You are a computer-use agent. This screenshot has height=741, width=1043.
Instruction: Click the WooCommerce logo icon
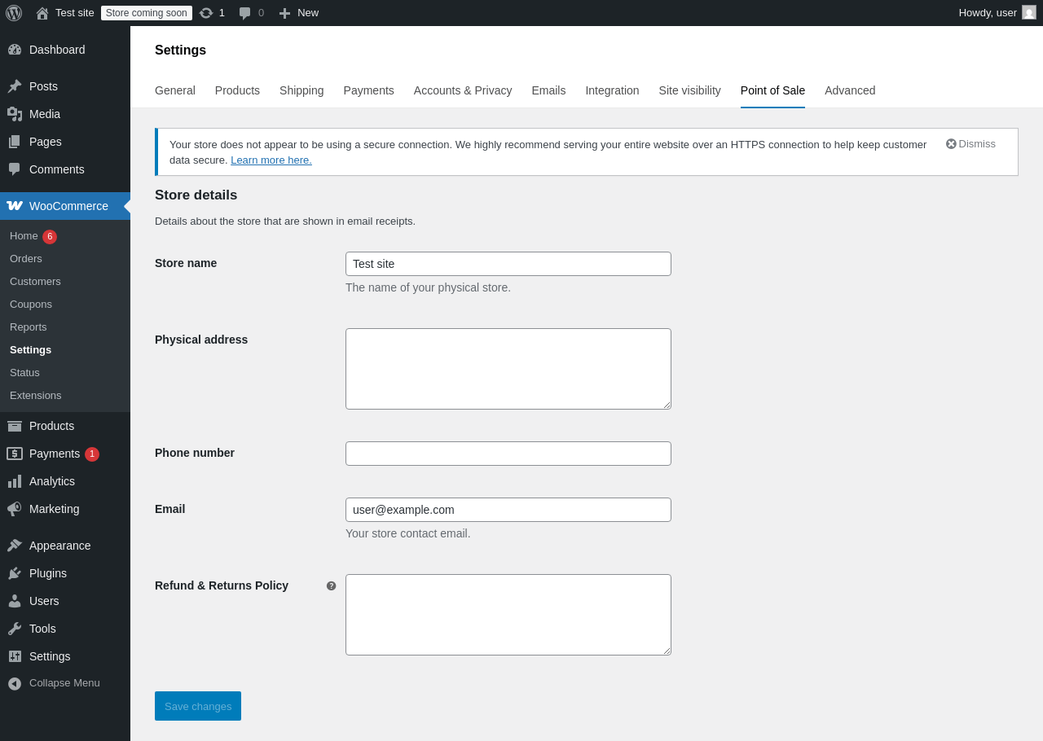pyautogui.click(x=15, y=206)
